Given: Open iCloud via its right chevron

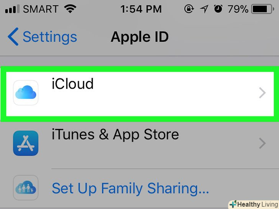Looking at the screenshot, I should [262, 93].
